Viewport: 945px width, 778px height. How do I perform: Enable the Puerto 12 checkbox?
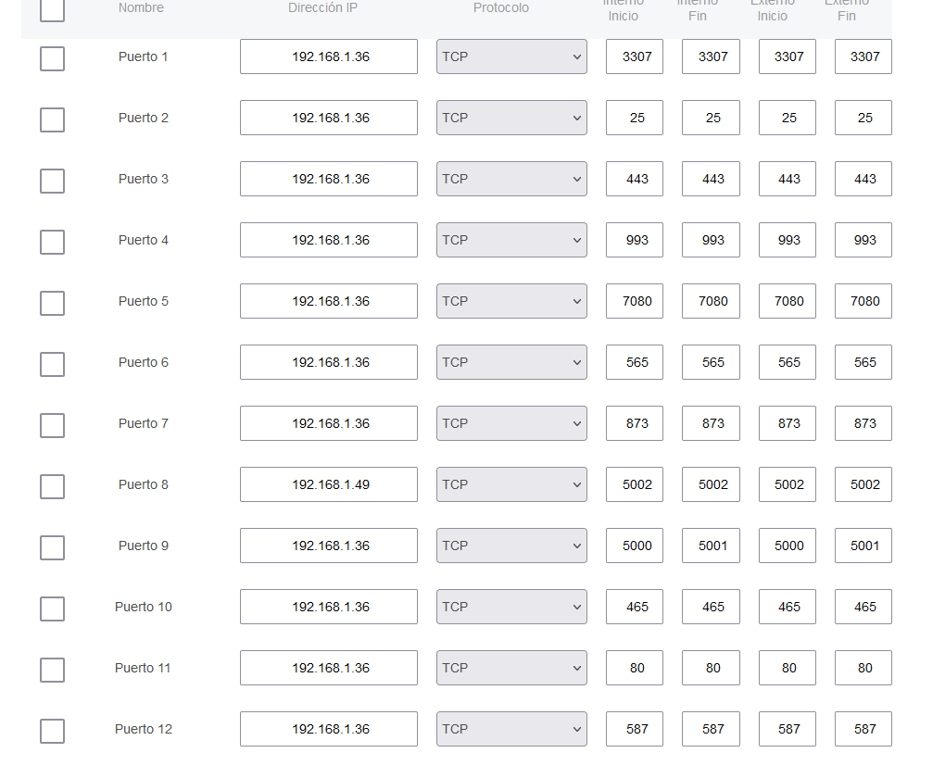[53, 731]
